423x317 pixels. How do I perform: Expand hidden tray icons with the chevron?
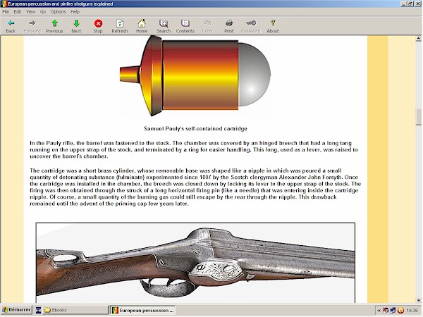tap(379, 311)
